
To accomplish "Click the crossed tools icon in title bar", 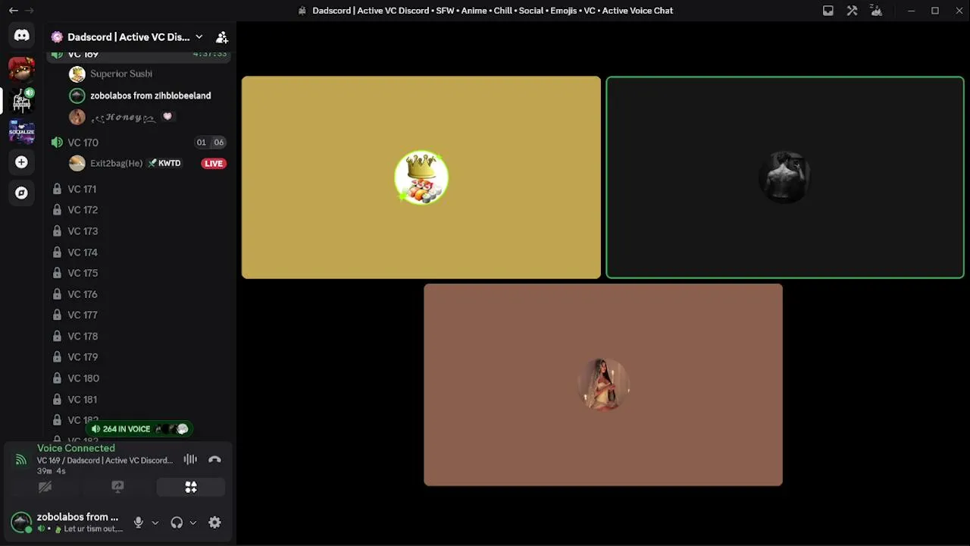I will click(853, 11).
